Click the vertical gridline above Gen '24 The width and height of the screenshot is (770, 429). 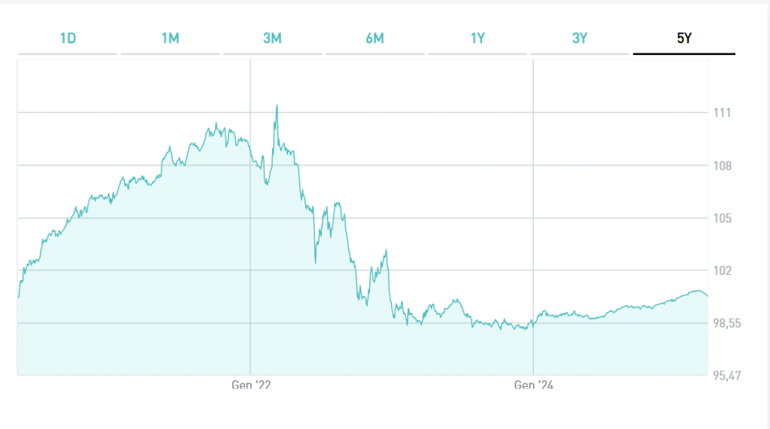533,188
